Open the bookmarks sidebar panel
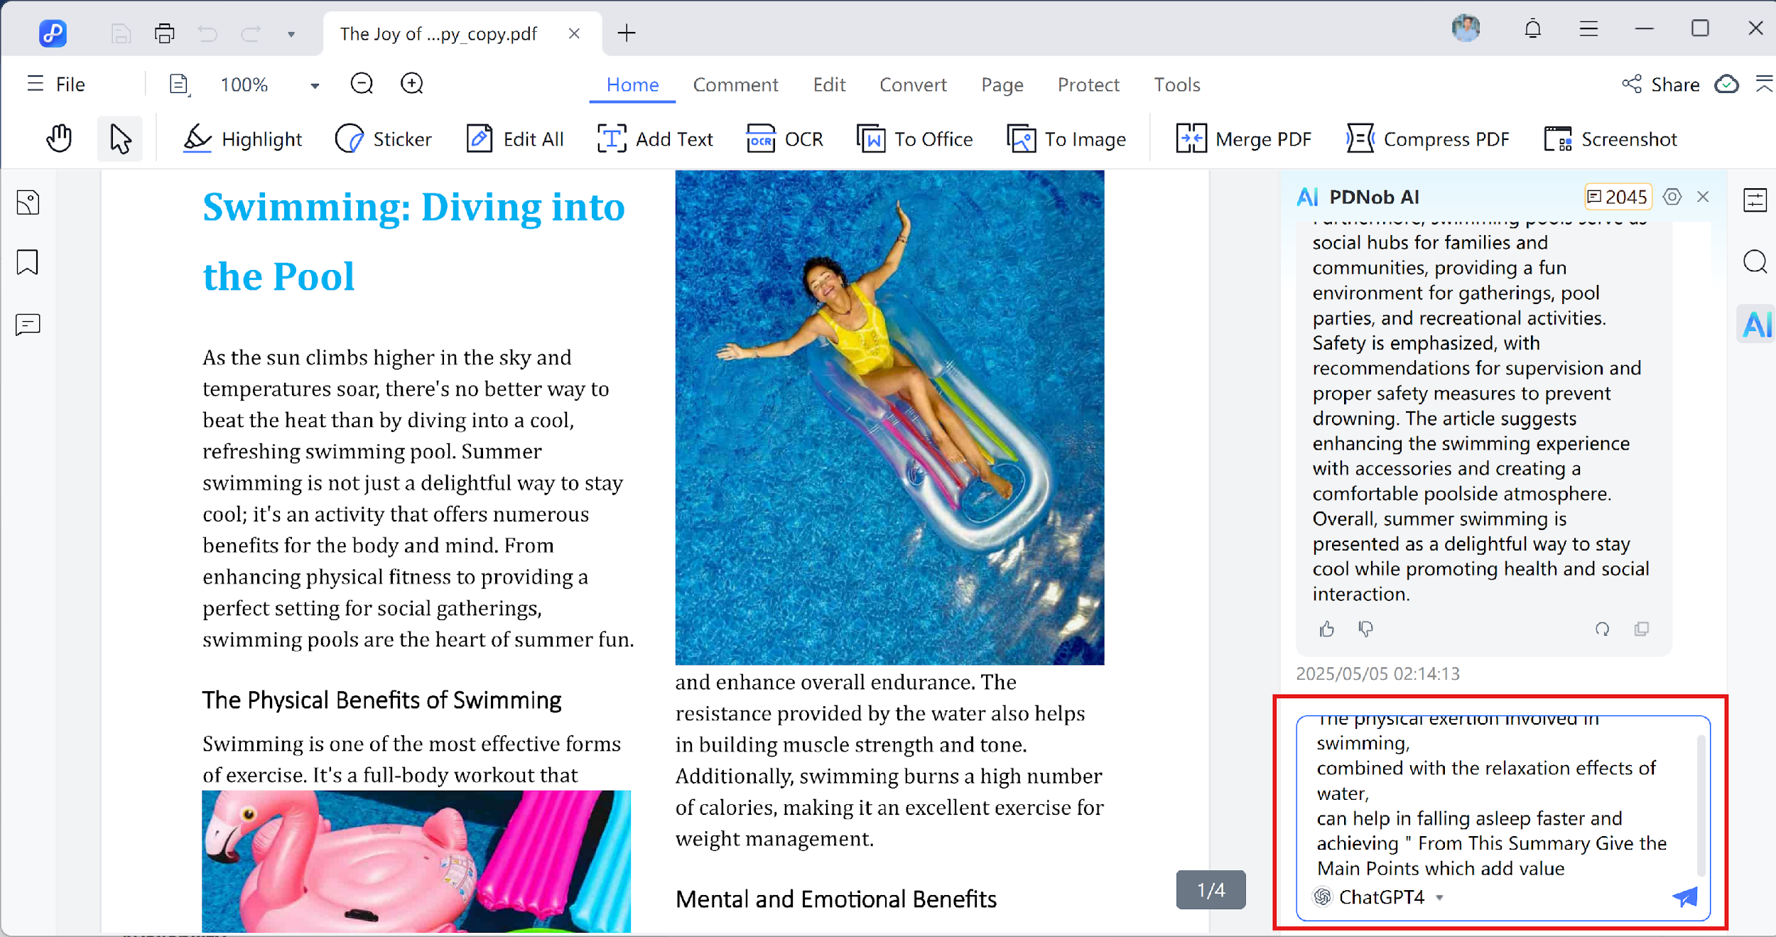This screenshot has height=937, width=1776. coord(28,262)
